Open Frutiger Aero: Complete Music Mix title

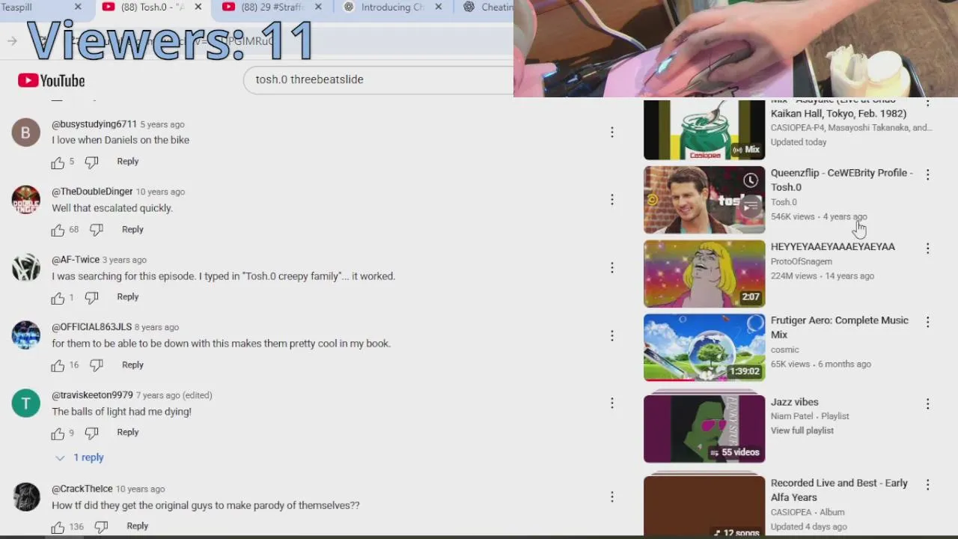[x=840, y=327]
